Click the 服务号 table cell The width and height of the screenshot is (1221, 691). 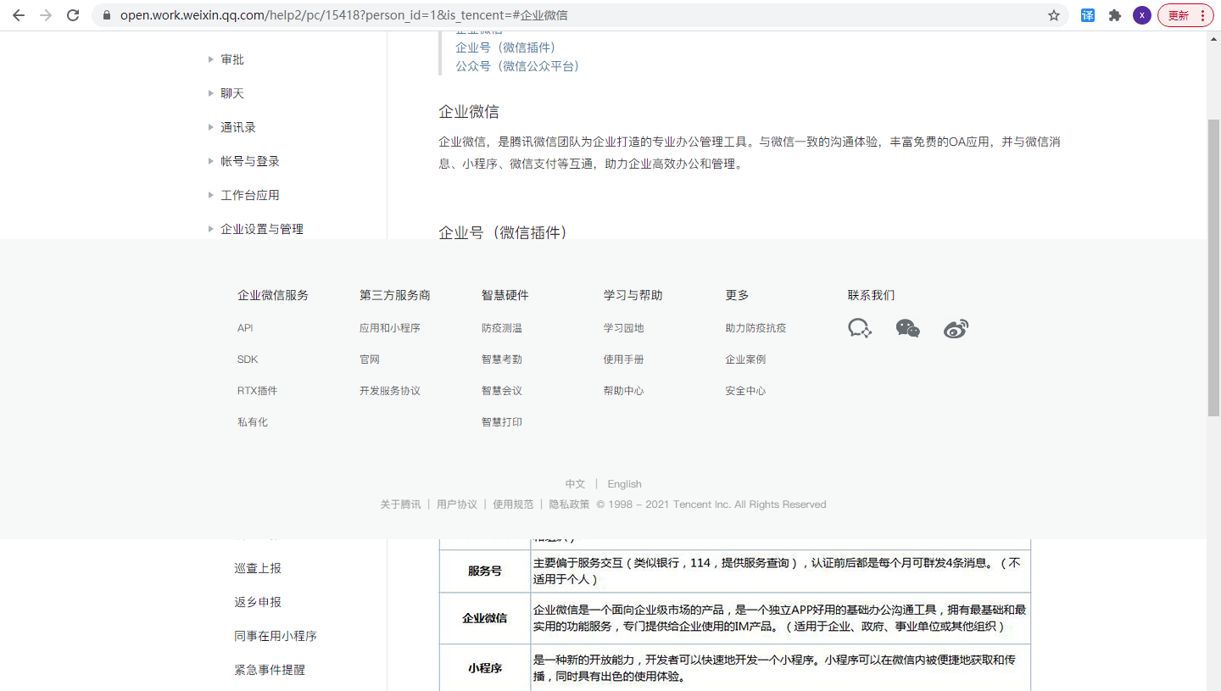485,571
